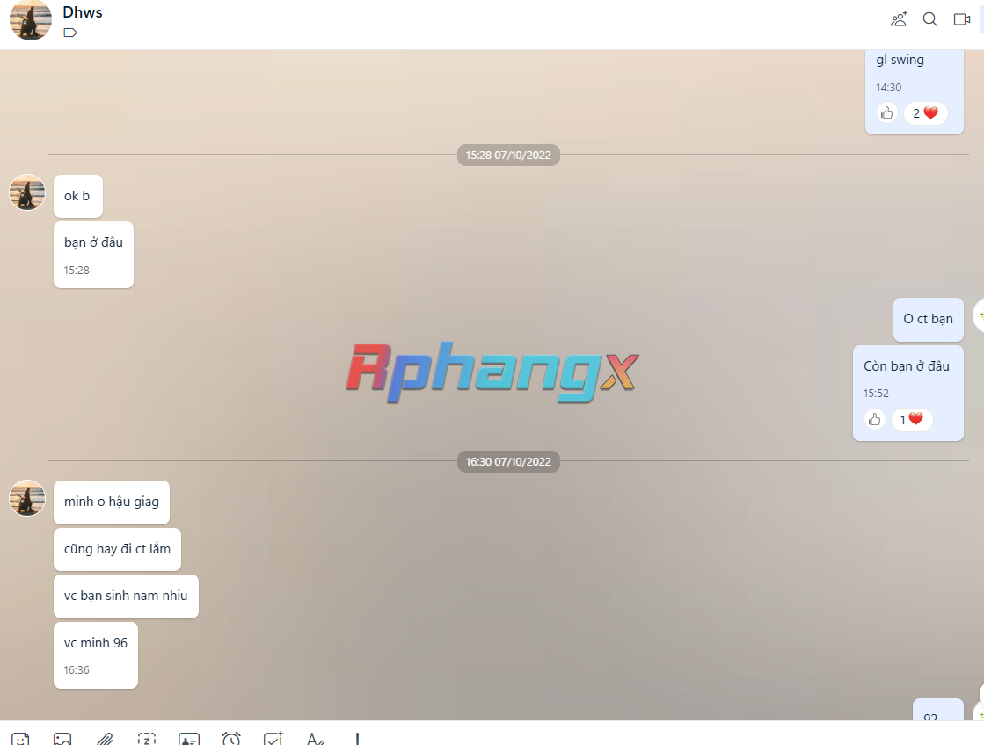This screenshot has width=984, height=745.
Task: Select the 'gl swing' message text
Action: (900, 61)
